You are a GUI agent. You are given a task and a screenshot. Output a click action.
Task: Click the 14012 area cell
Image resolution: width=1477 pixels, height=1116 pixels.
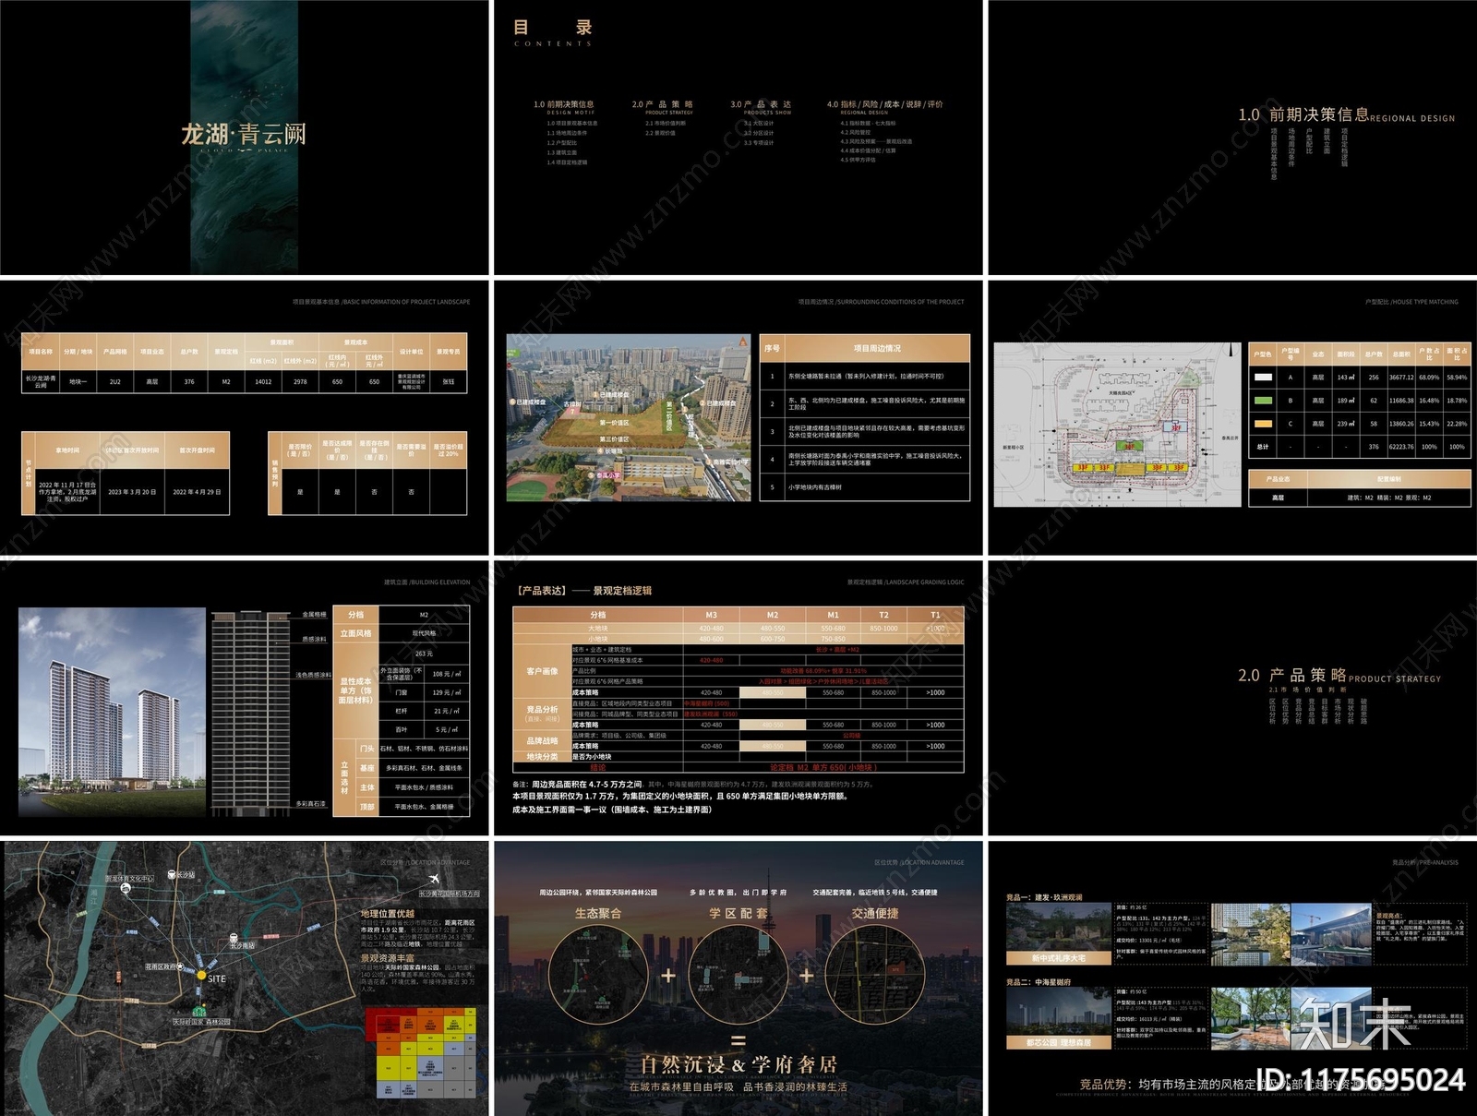(263, 381)
